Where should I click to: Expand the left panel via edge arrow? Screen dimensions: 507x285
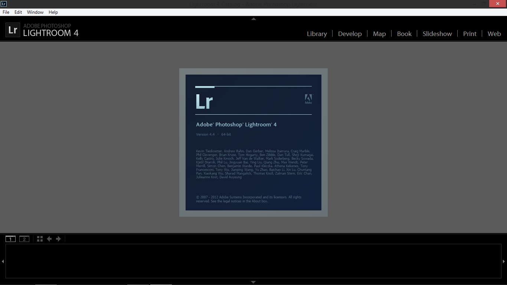click(3, 261)
